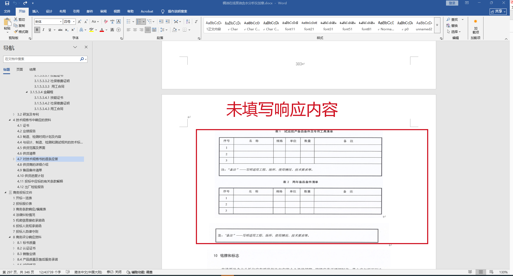Open the 设计 ribbon tab
The width and height of the screenshot is (513, 276).
coord(49,11)
